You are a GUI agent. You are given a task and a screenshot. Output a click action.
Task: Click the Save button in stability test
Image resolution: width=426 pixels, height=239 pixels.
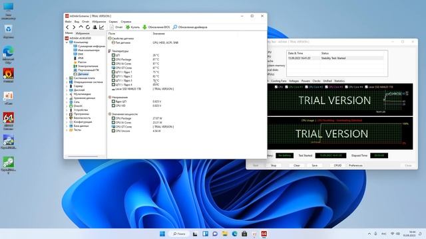click(x=314, y=165)
